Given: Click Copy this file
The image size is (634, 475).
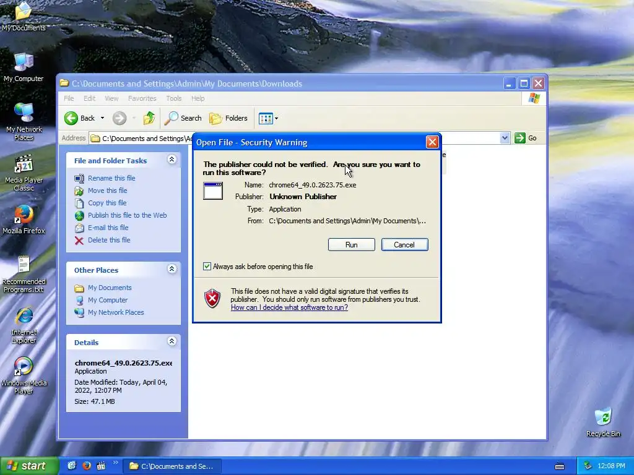Looking at the screenshot, I should click(107, 203).
